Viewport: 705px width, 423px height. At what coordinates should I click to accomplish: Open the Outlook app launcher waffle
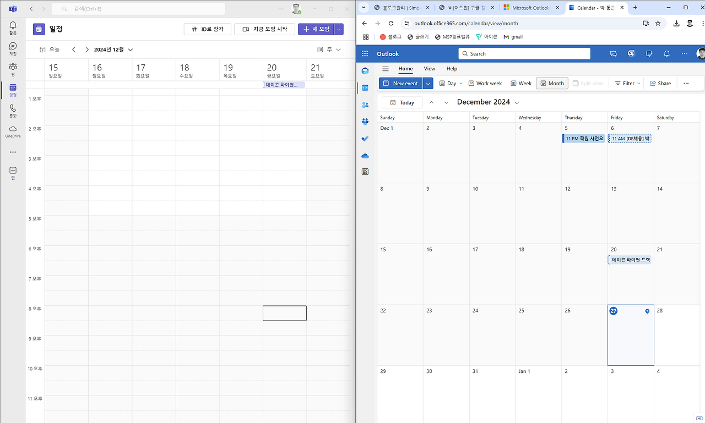point(365,53)
